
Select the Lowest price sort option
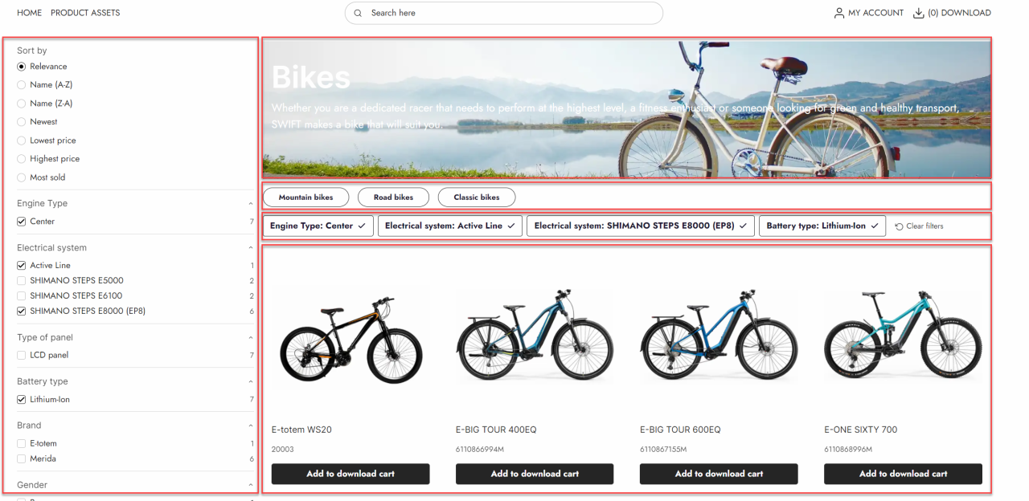(x=22, y=141)
